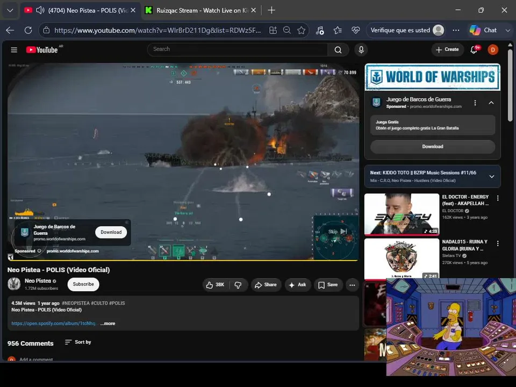The height and width of the screenshot is (387, 516).
Task: Click the Create button
Action: (447, 49)
